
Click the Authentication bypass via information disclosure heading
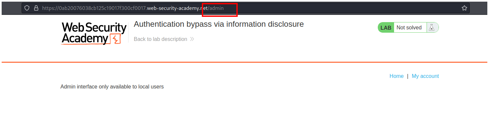pos(218,24)
